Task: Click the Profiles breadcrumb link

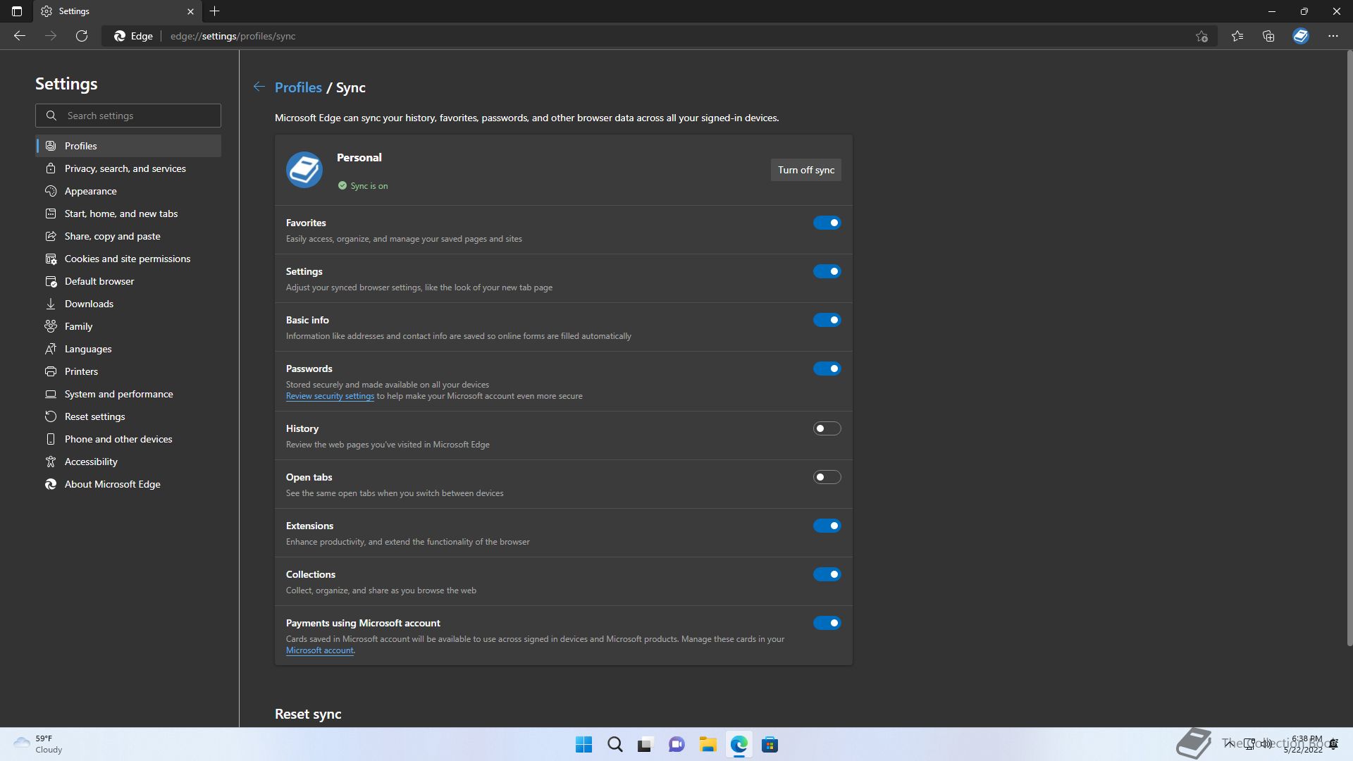Action: (298, 87)
